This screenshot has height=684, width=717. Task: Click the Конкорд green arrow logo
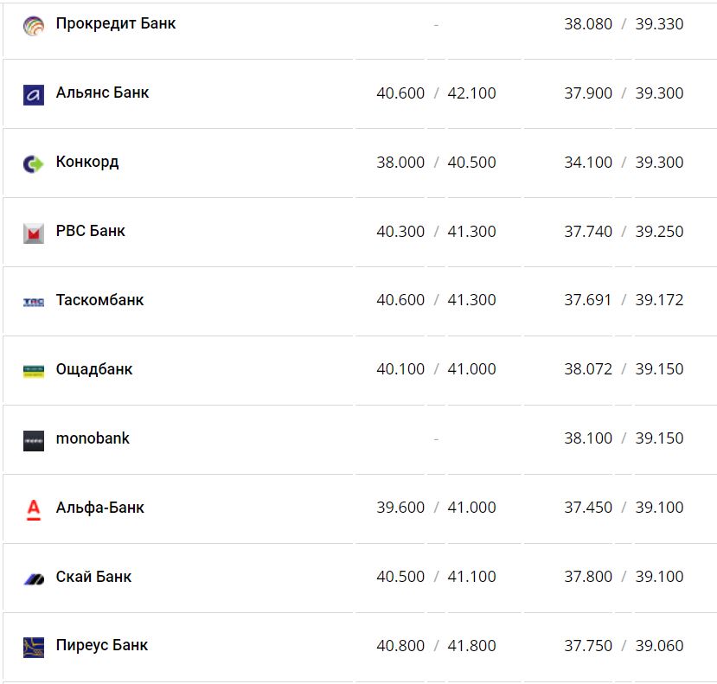(34, 163)
